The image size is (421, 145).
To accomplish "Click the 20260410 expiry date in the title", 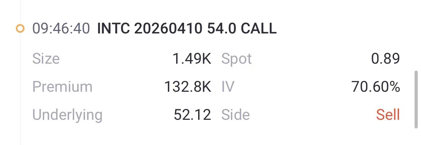I will pyautogui.click(x=169, y=29).
